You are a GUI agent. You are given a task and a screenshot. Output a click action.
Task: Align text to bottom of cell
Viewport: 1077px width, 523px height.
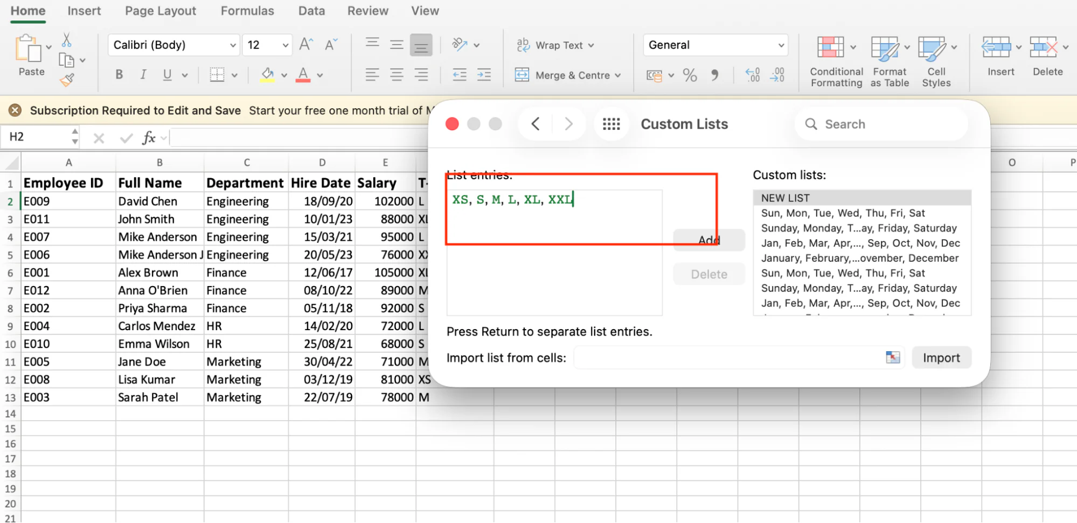(x=421, y=45)
